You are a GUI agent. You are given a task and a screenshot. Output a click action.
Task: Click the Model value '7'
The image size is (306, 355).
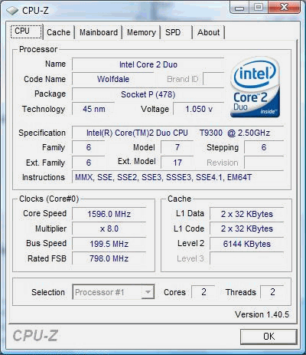[x=177, y=147]
